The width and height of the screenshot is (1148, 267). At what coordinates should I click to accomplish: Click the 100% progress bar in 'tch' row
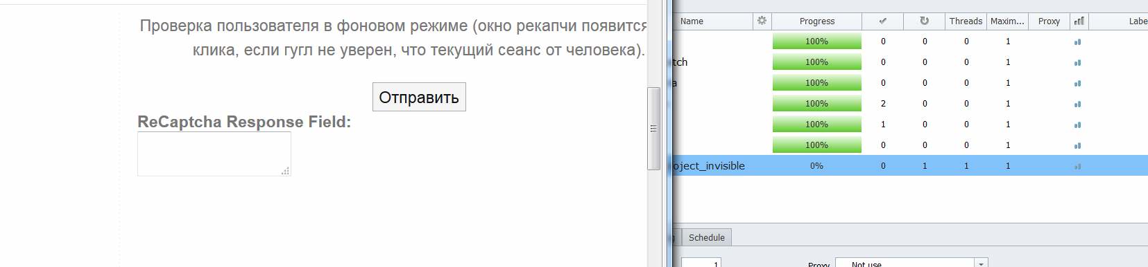coord(816,62)
